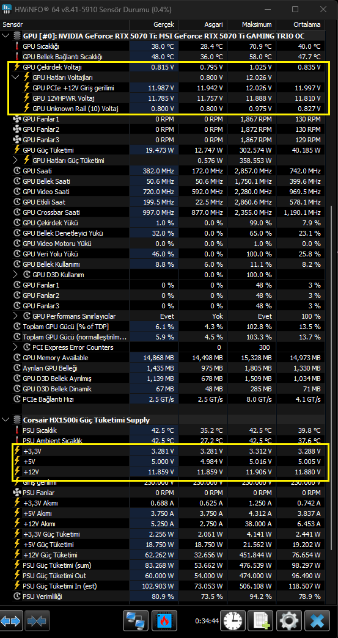Select PSU Güç Tüketimi In (est) row
This screenshot has width=338, height=638.
tap(163, 586)
